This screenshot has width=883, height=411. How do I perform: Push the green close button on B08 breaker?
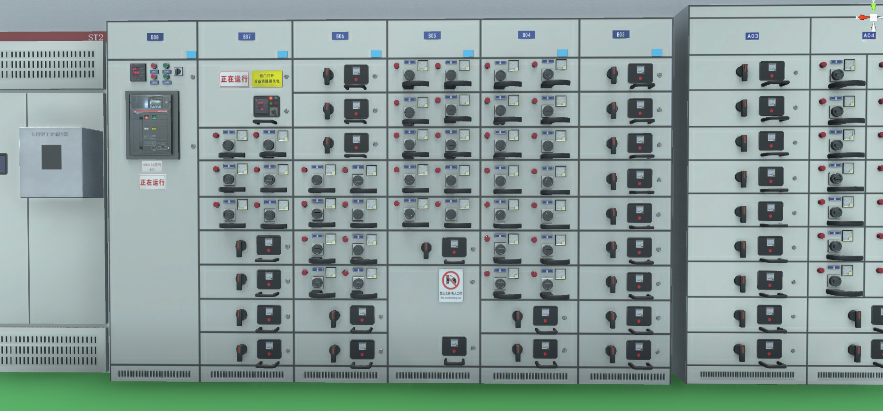154,117
